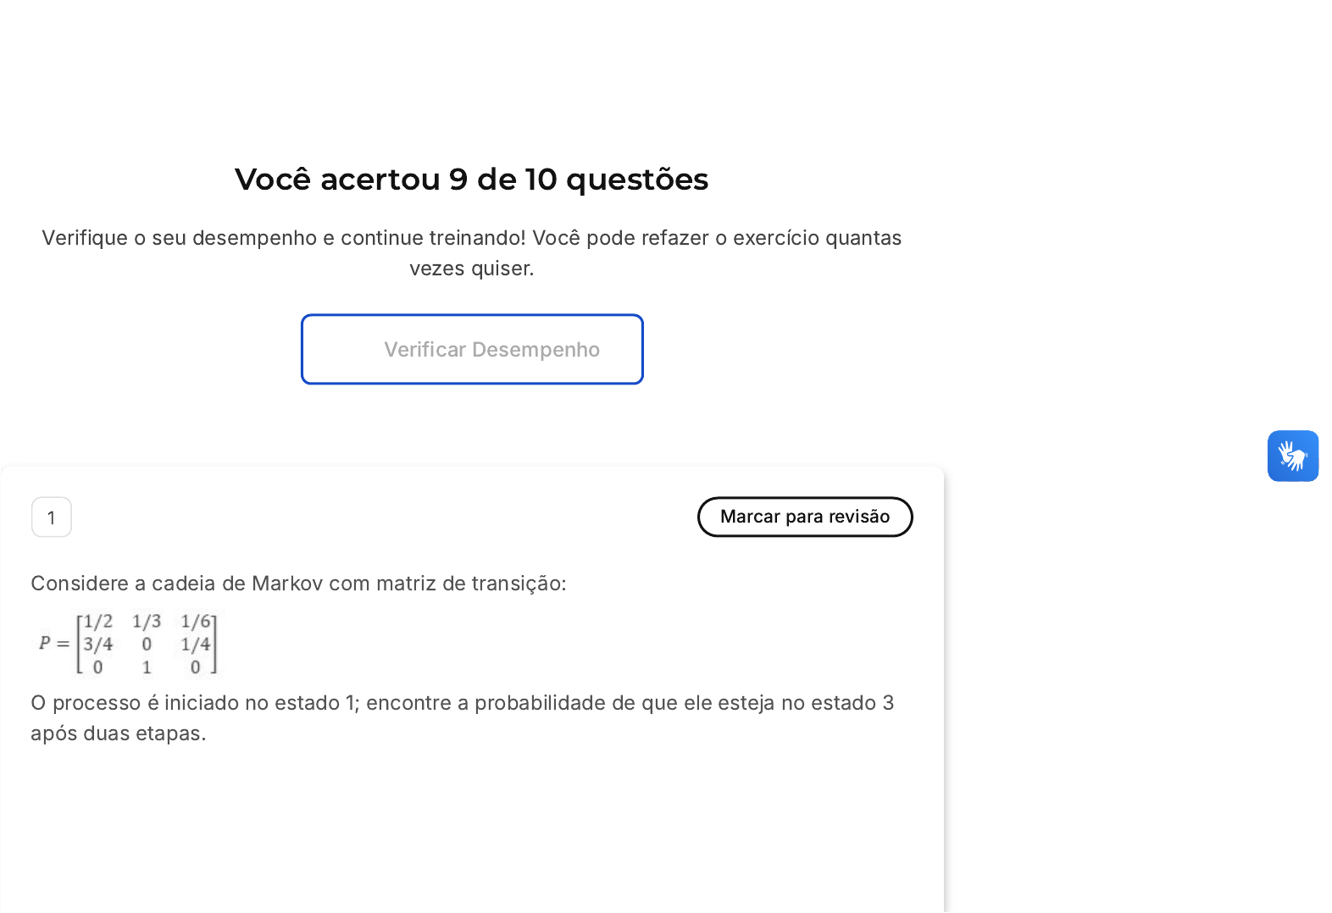Click the P = label beside the matrix
The height and width of the screenshot is (913, 1332).
53,644
